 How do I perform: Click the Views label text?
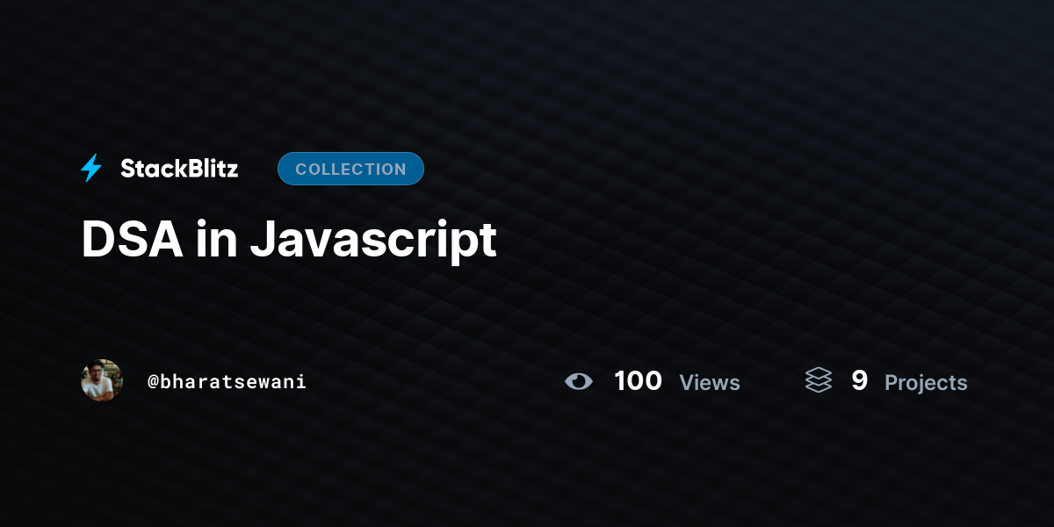pos(709,383)
